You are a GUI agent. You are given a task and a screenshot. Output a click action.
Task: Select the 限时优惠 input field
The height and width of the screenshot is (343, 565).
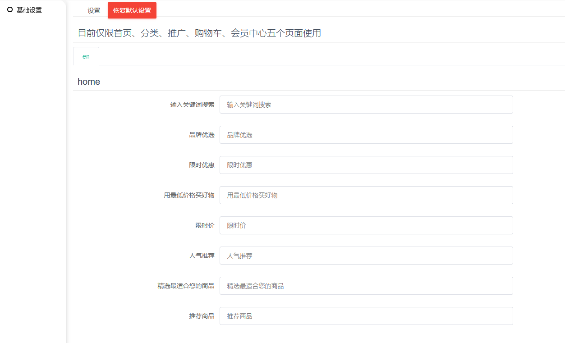pos(366,165)
